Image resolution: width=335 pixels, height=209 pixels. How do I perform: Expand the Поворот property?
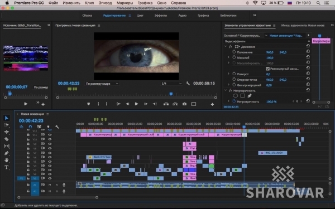coord(228,74)
